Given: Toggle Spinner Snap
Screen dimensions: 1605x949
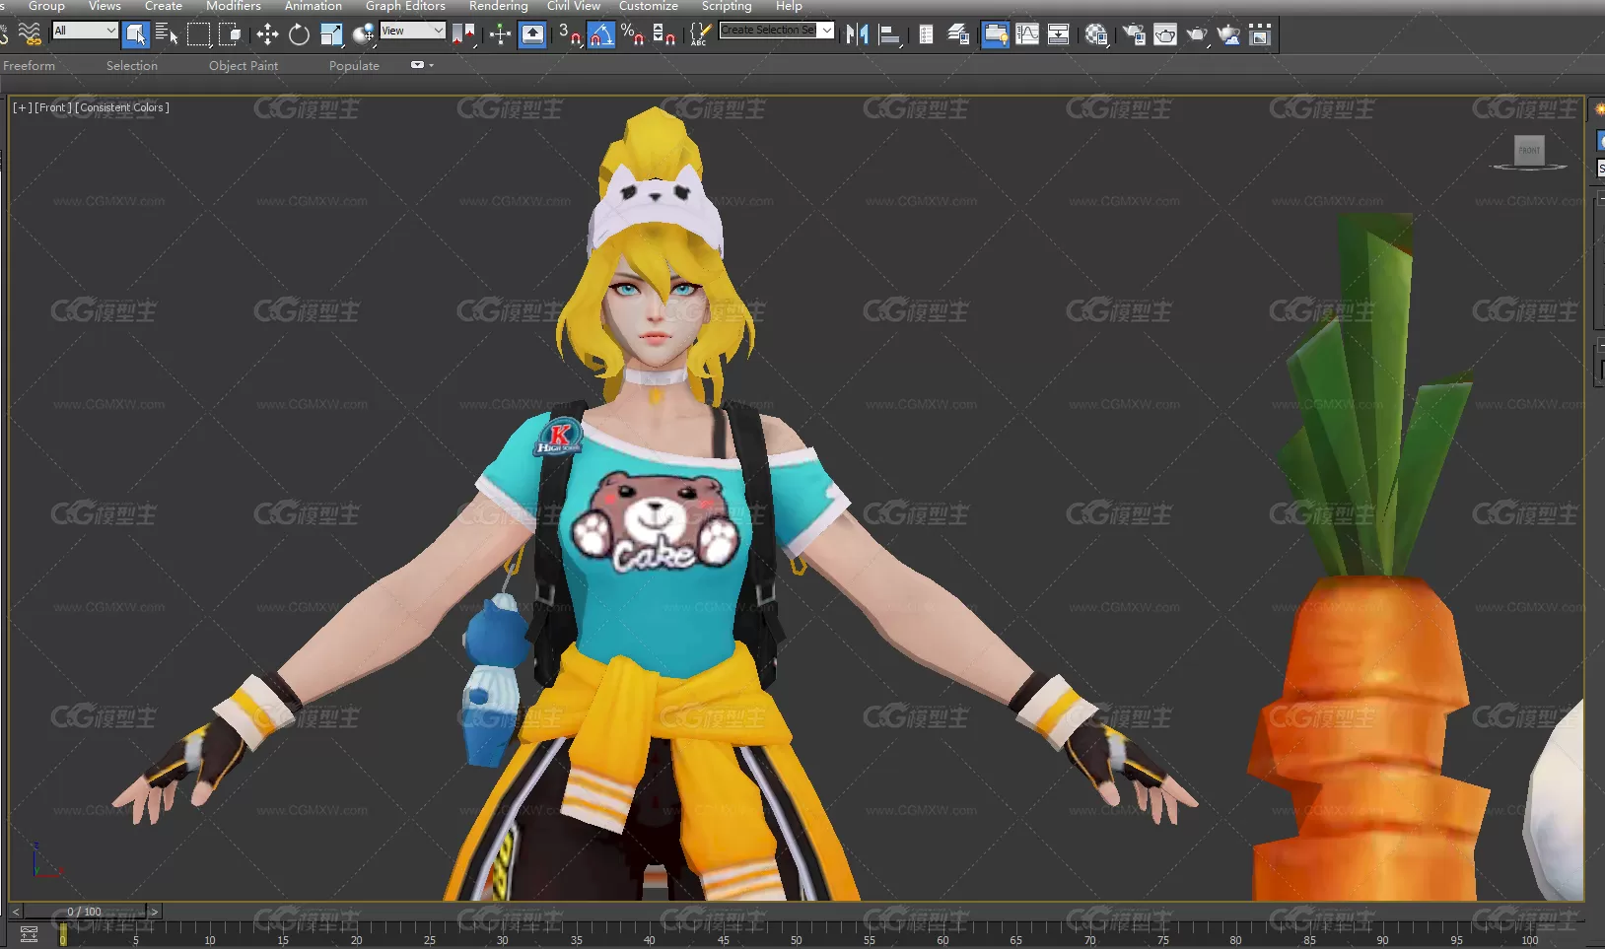Looking at the screenshot, I should click(x=664, y=35).
